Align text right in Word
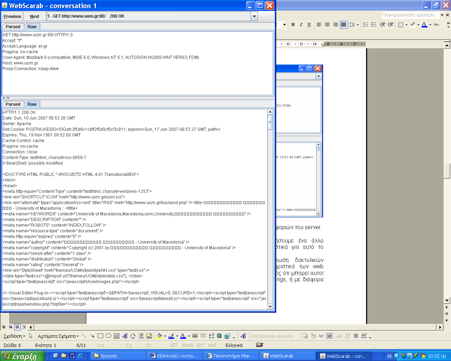This screenshot has height=361, width=451. (335, 25)
